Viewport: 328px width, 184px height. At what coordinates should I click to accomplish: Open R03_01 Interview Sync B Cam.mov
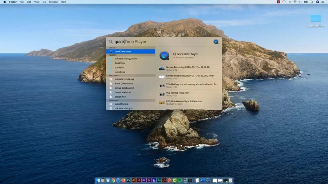click(x=189, y=103)
